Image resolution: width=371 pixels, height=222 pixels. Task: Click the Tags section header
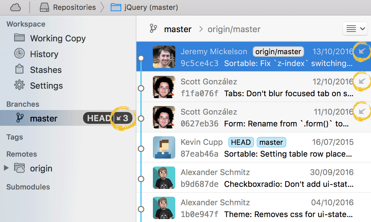point(14,137)
